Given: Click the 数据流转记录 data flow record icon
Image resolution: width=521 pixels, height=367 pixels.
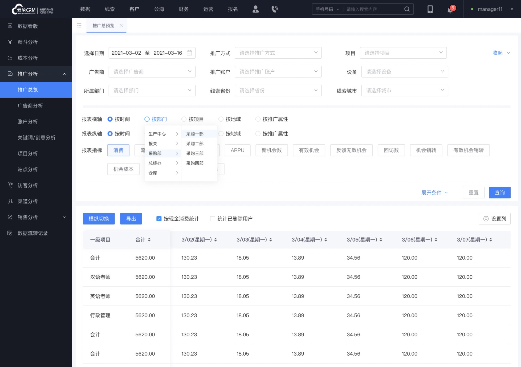Looking at the screenshot, I should pos(10,233).
